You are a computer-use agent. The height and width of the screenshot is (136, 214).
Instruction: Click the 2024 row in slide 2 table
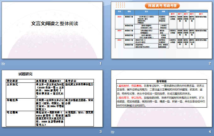(119, 31)
